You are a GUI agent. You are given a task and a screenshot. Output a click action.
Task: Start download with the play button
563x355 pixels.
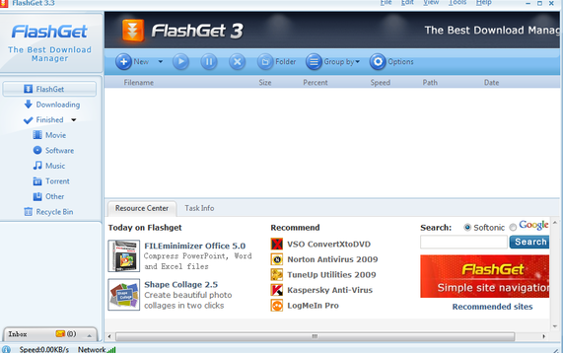pos(180,62)
